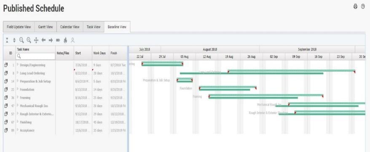Zoom in the Gantt timeline
Viewport: 370px width, 152px height.
click(29, 40)
